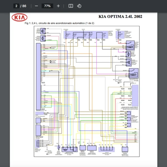
Task: Click the zoom out minus button
Action: tap(36, 6)
